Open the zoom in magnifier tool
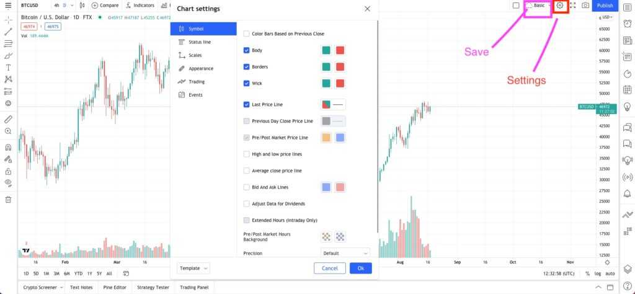635x294 pixels. point(8,131)
